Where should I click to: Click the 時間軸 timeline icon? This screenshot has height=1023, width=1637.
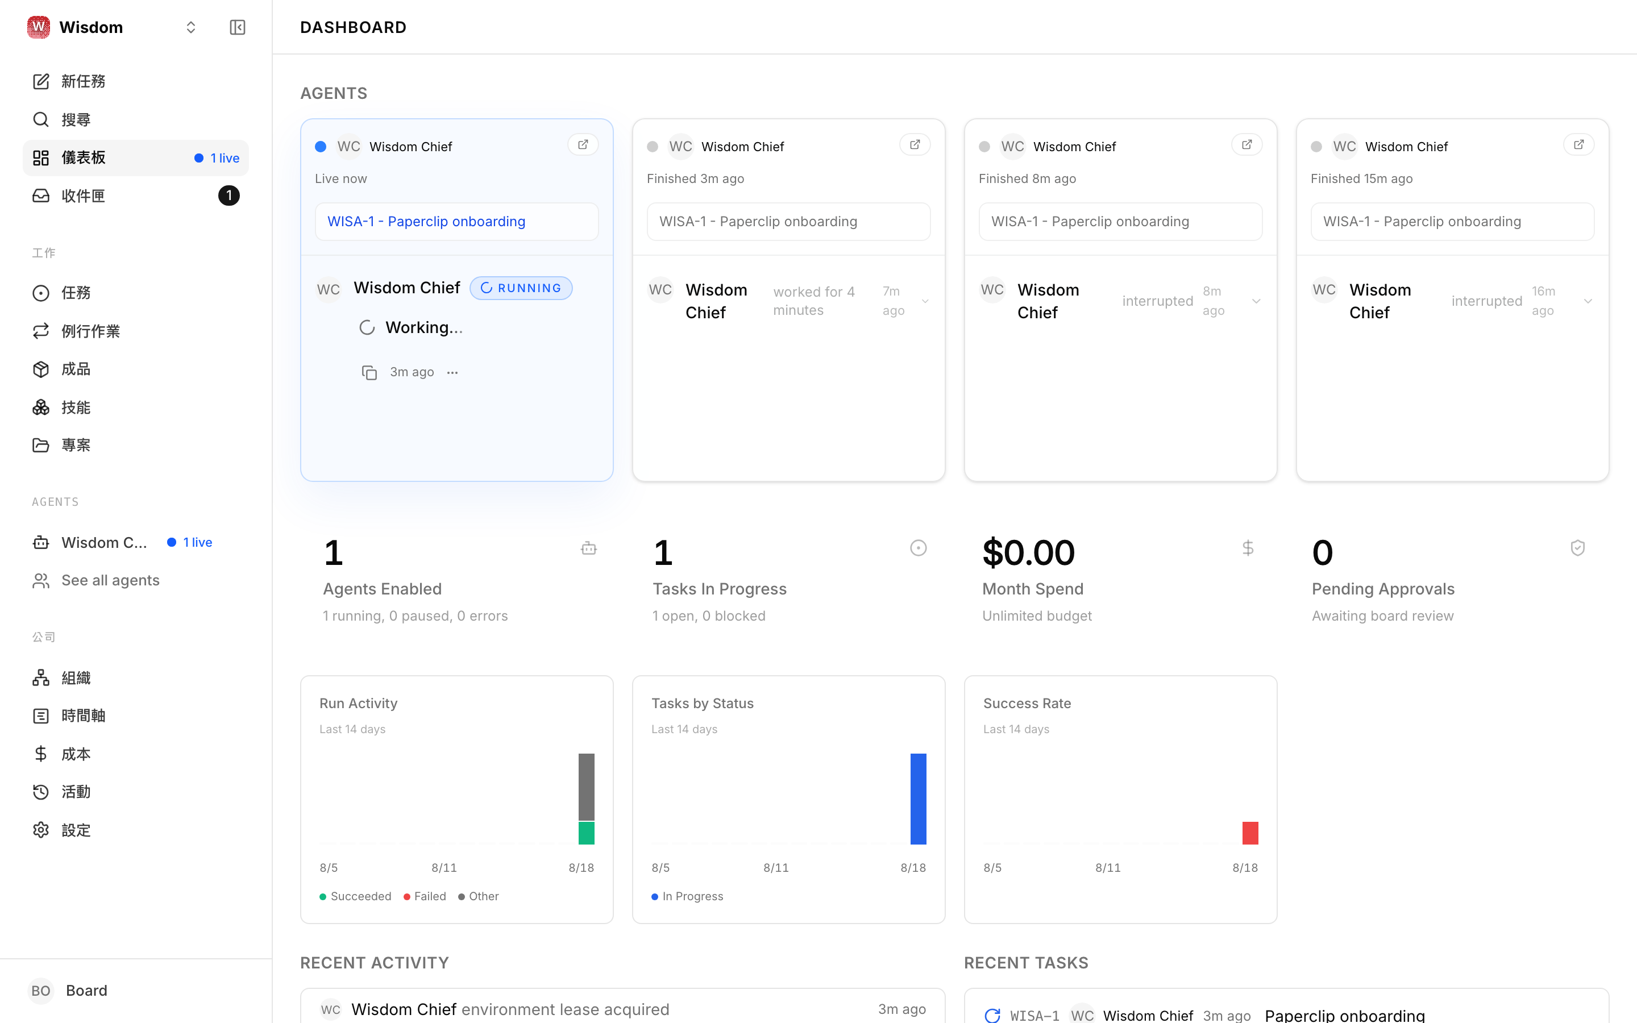tap(41, 716)
